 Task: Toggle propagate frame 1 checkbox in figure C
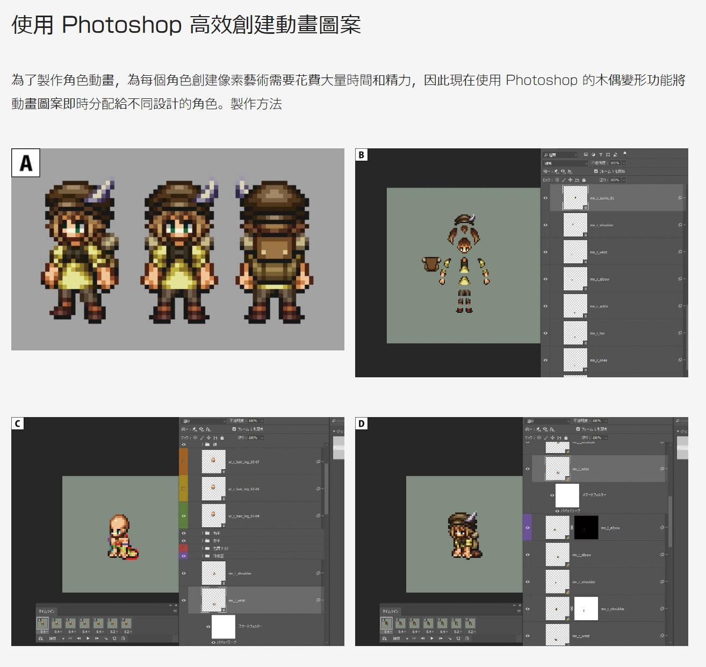pyautogui.click(x=234, y=429)
